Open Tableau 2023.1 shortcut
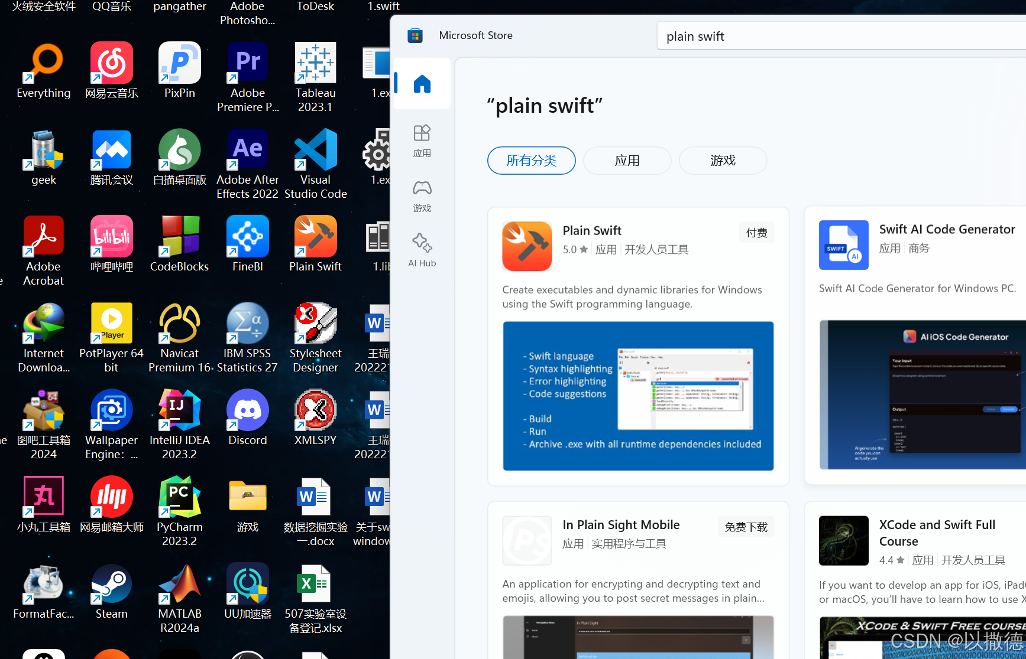 (x=316, y=77)
